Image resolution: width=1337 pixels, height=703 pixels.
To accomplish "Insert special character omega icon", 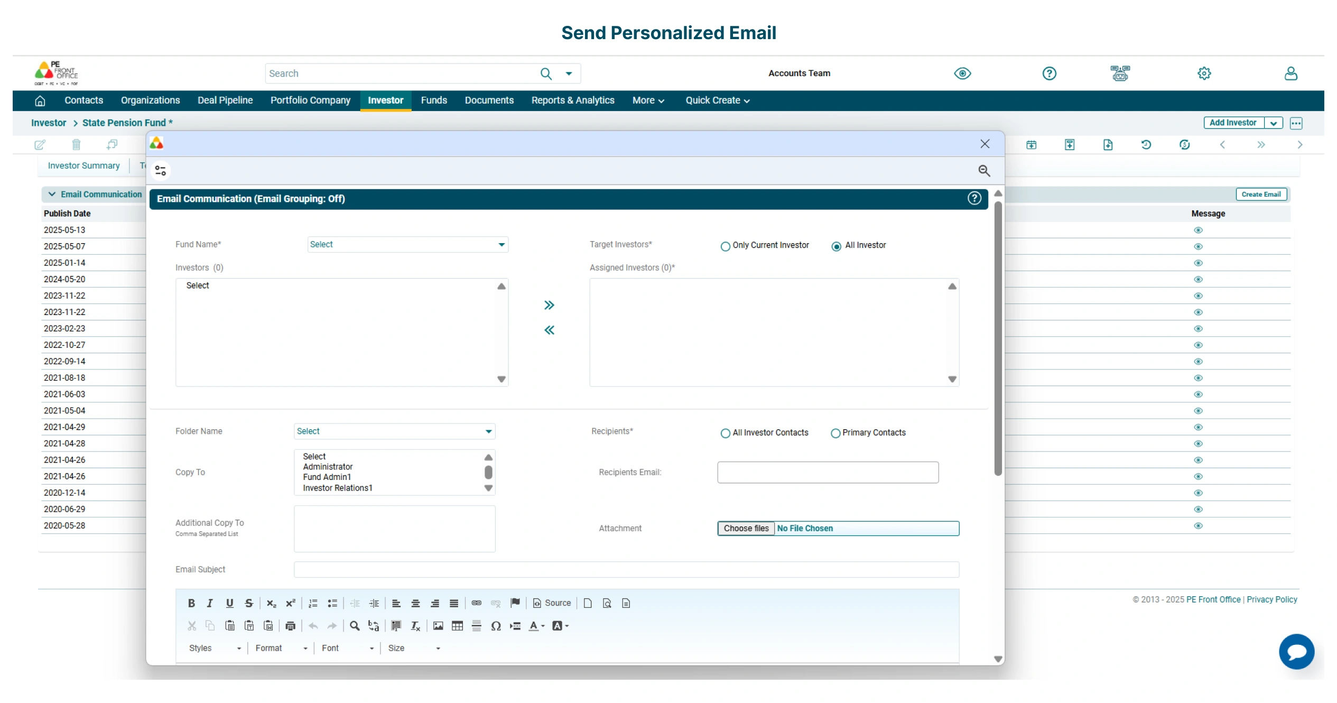I will pos(496,626).
